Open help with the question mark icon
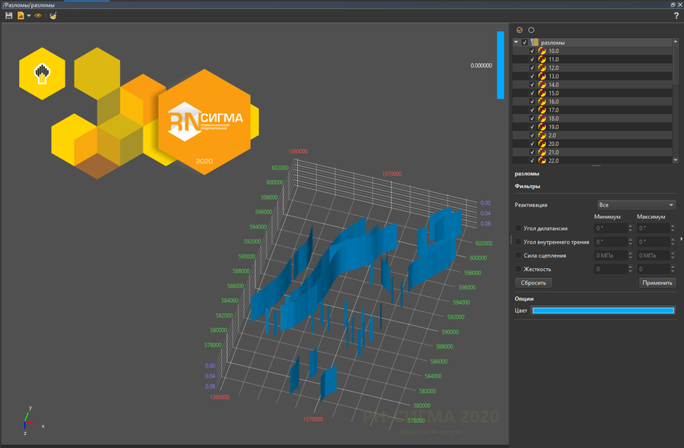The width and height of the screenshot is (684, 448). [676, 15]
